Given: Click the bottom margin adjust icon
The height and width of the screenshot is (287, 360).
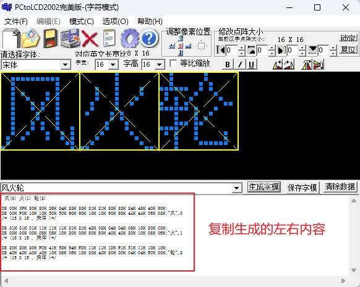Looking at the screenshot, I should tap(312, 50).
